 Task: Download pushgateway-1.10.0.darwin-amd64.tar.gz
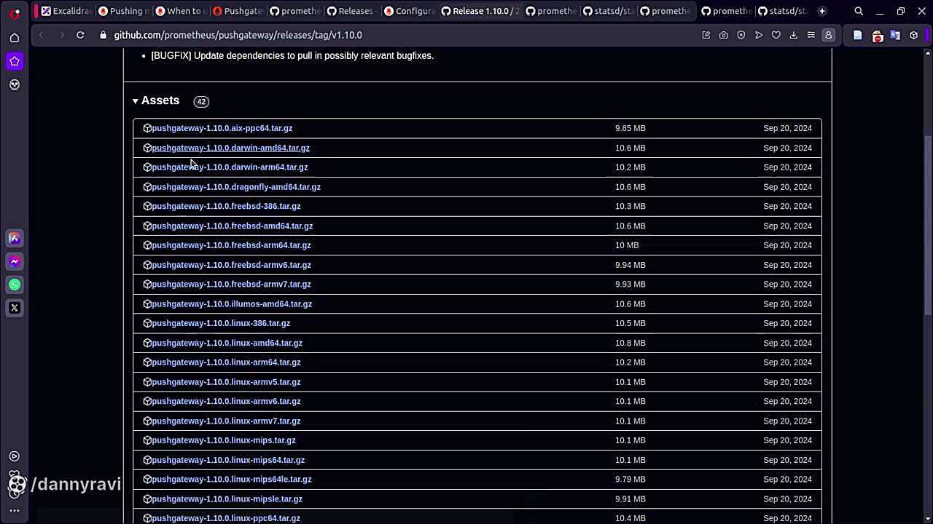point(230,148)
